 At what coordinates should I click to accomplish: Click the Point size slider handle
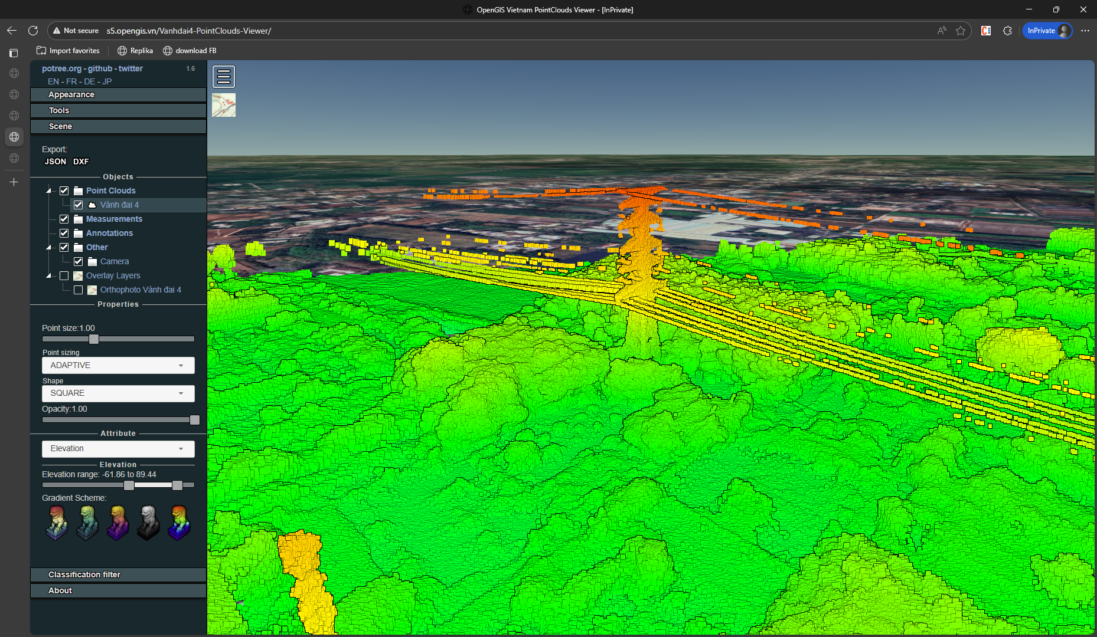94,339
